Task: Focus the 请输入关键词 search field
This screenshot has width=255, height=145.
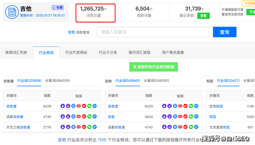Action: (155, 32)
